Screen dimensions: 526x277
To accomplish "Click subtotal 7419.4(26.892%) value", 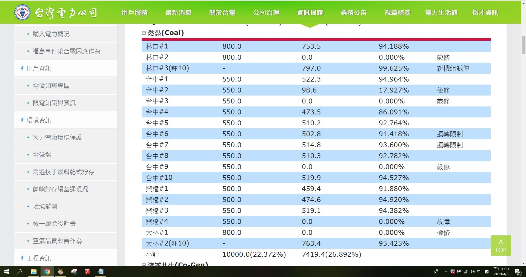I will coord(331,254).
